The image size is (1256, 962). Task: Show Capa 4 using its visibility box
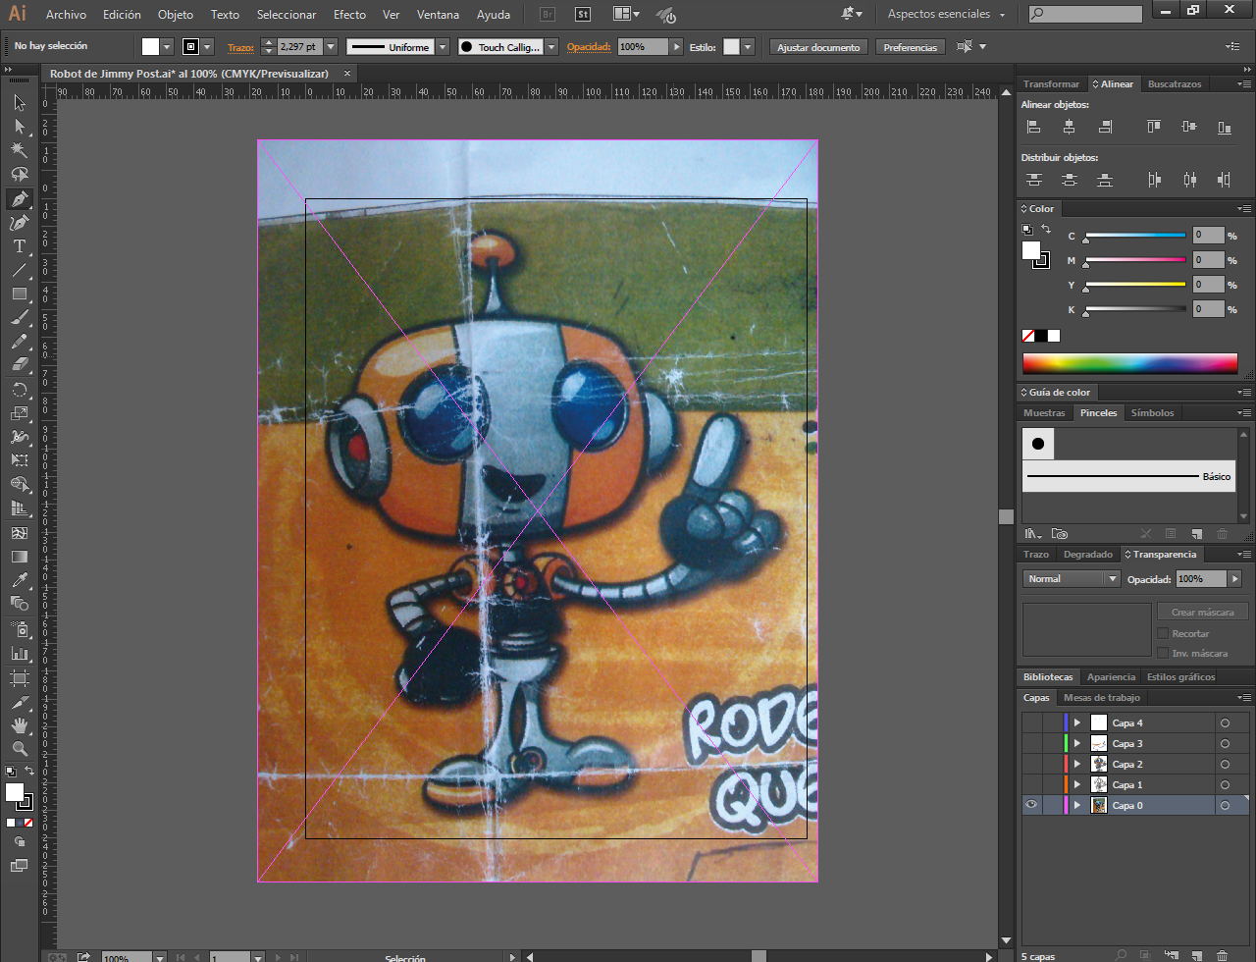pyautogui.click(x=1031, y=722)
